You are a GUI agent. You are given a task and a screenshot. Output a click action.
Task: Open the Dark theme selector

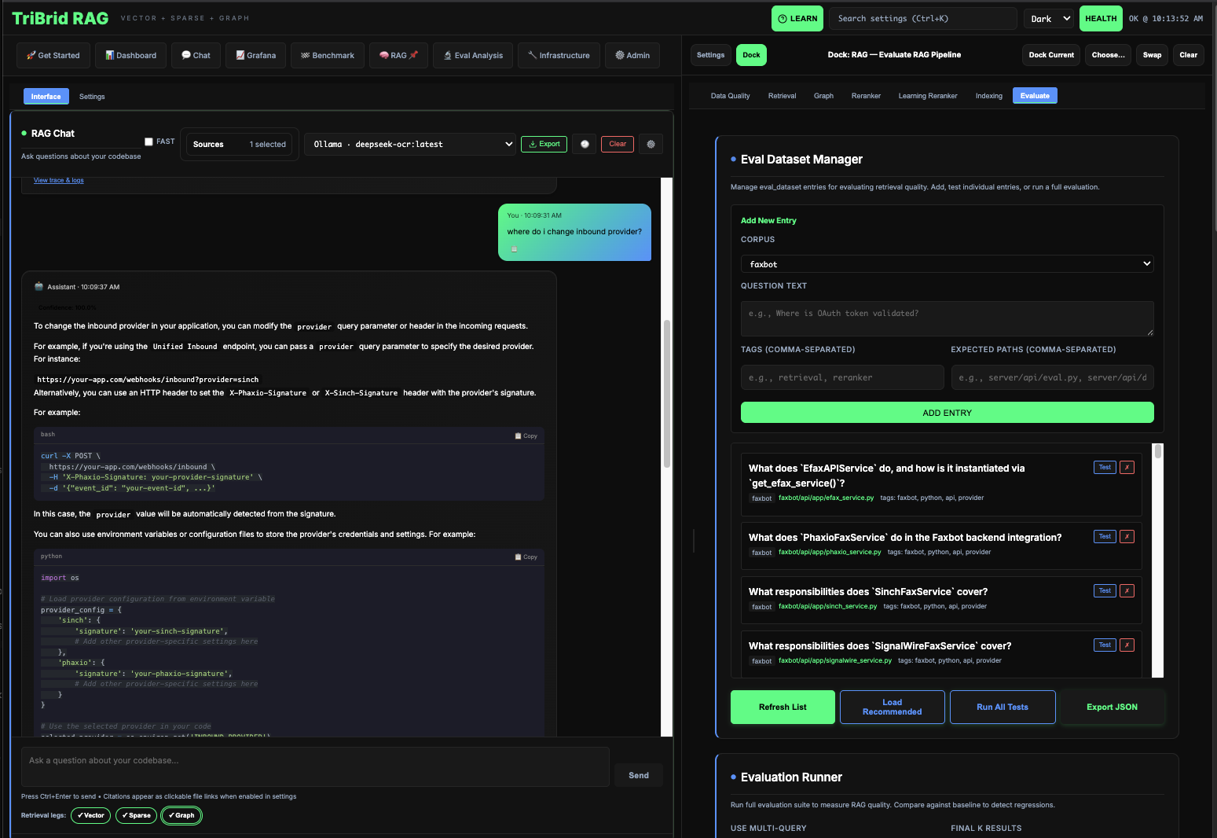pyautogui.click(x=1048, y=19)
